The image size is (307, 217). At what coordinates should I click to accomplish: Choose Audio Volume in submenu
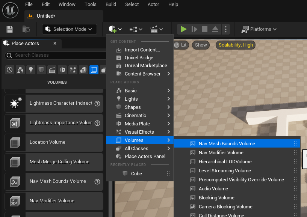tap(237, 188)
